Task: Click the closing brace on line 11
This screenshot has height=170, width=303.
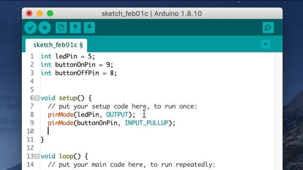Action: click(42, 140)
